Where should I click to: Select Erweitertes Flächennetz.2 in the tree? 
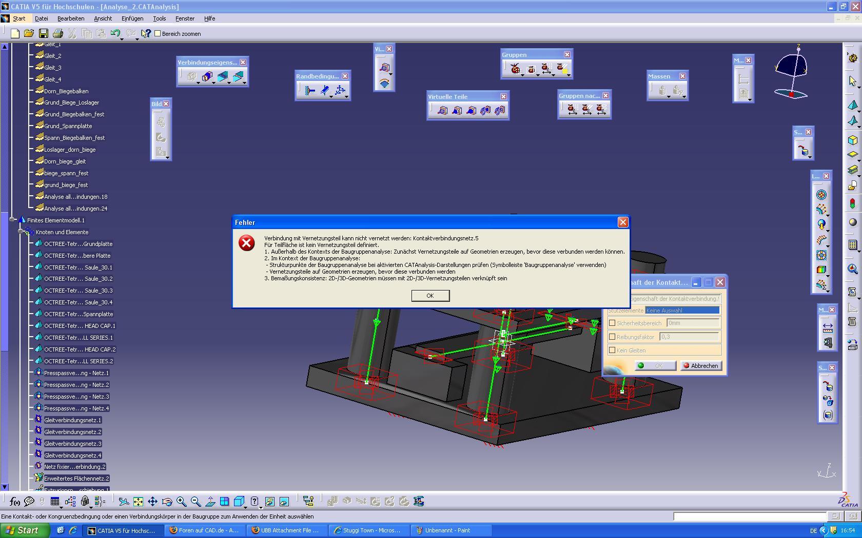[x=76, y=479]
